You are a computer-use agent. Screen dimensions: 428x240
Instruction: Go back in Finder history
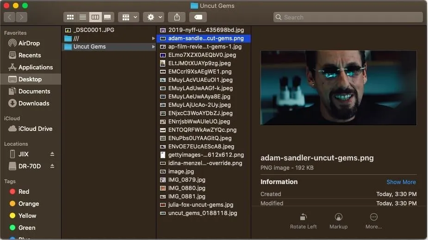click(10, 17)
